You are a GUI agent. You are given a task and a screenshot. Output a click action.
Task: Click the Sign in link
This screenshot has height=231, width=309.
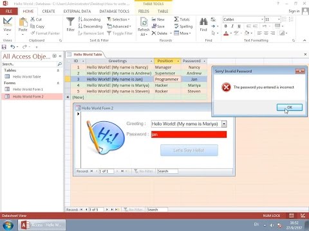294,11
